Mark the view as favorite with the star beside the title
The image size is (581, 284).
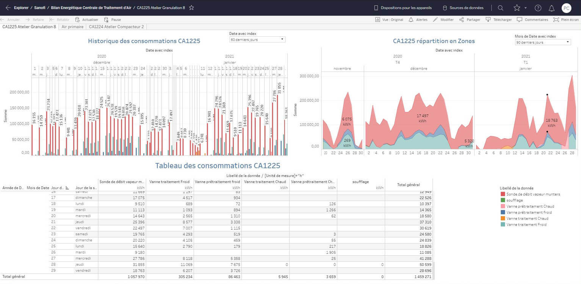tap(191, 8)
